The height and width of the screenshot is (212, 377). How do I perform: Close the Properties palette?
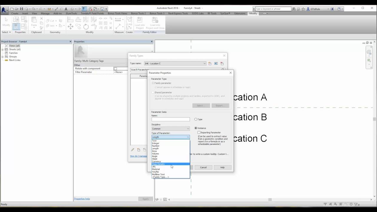click(x=152, y=42)
